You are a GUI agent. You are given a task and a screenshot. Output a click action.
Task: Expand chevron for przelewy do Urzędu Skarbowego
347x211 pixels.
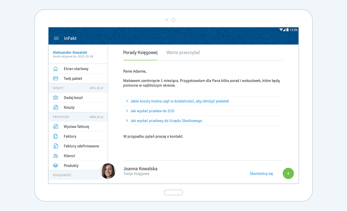click(x=127, y=121)
